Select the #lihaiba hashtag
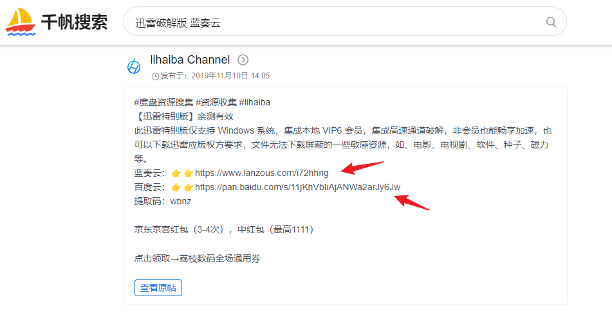This screenshot has width=612, height=318. coord(254,102)
